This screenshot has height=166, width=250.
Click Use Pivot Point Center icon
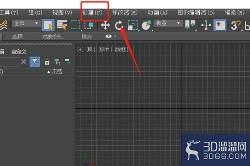tap(190, 25)
